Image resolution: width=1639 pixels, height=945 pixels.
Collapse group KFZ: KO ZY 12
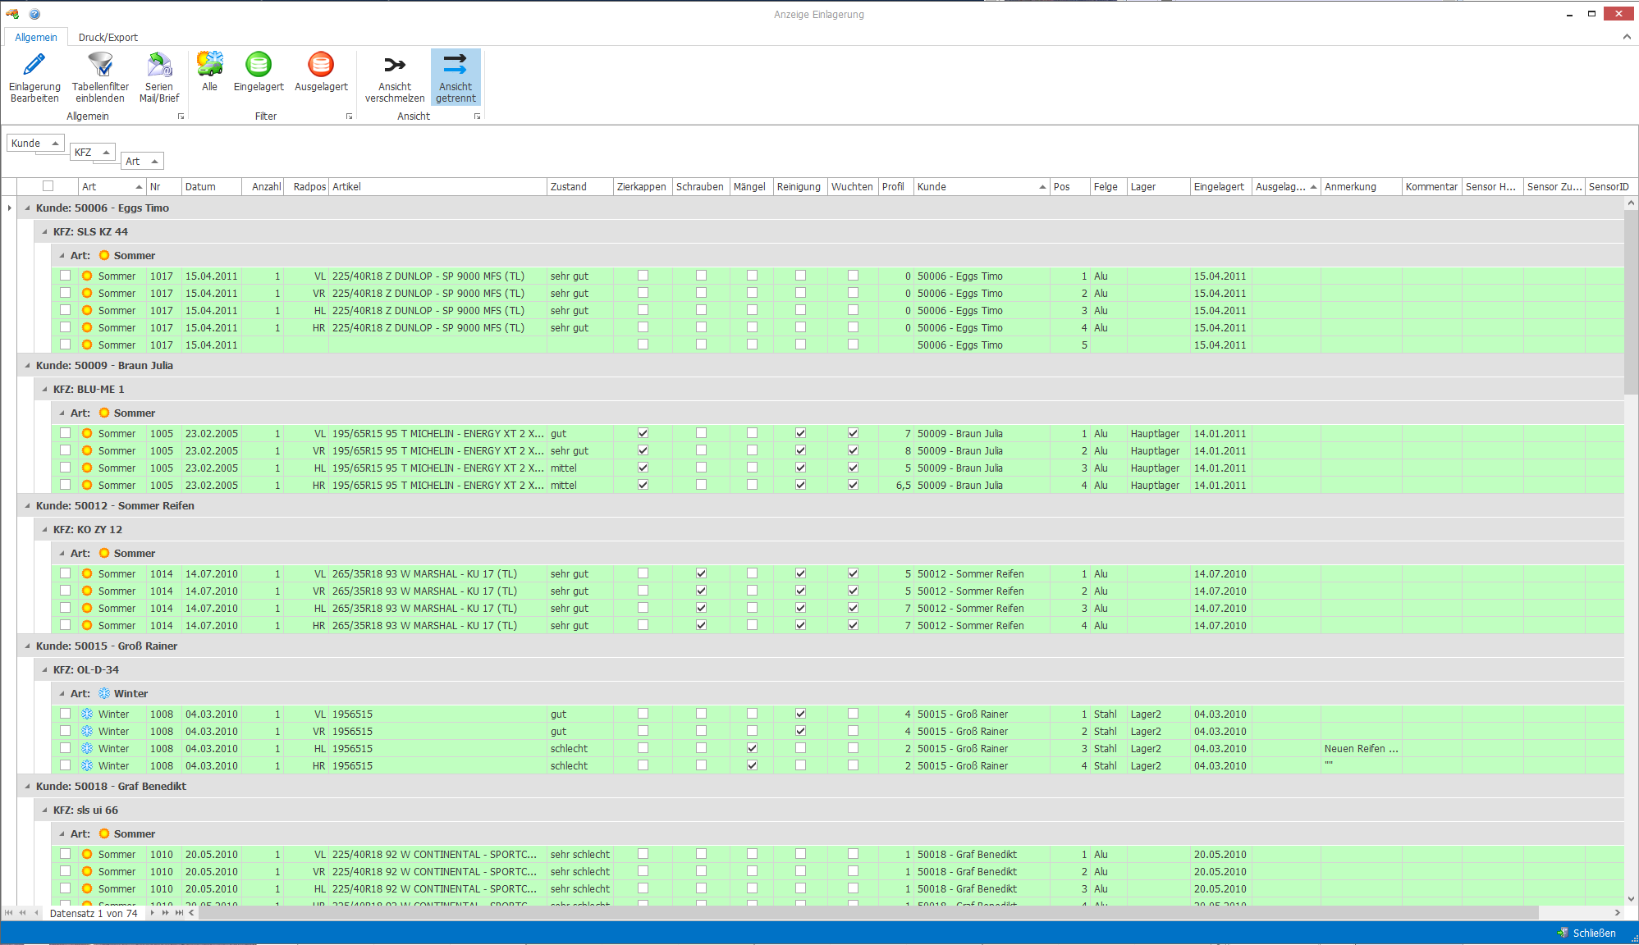pyautogui.click(x=44, y=530)
